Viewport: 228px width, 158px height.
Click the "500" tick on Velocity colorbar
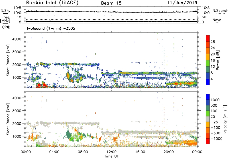coord(214,105)
